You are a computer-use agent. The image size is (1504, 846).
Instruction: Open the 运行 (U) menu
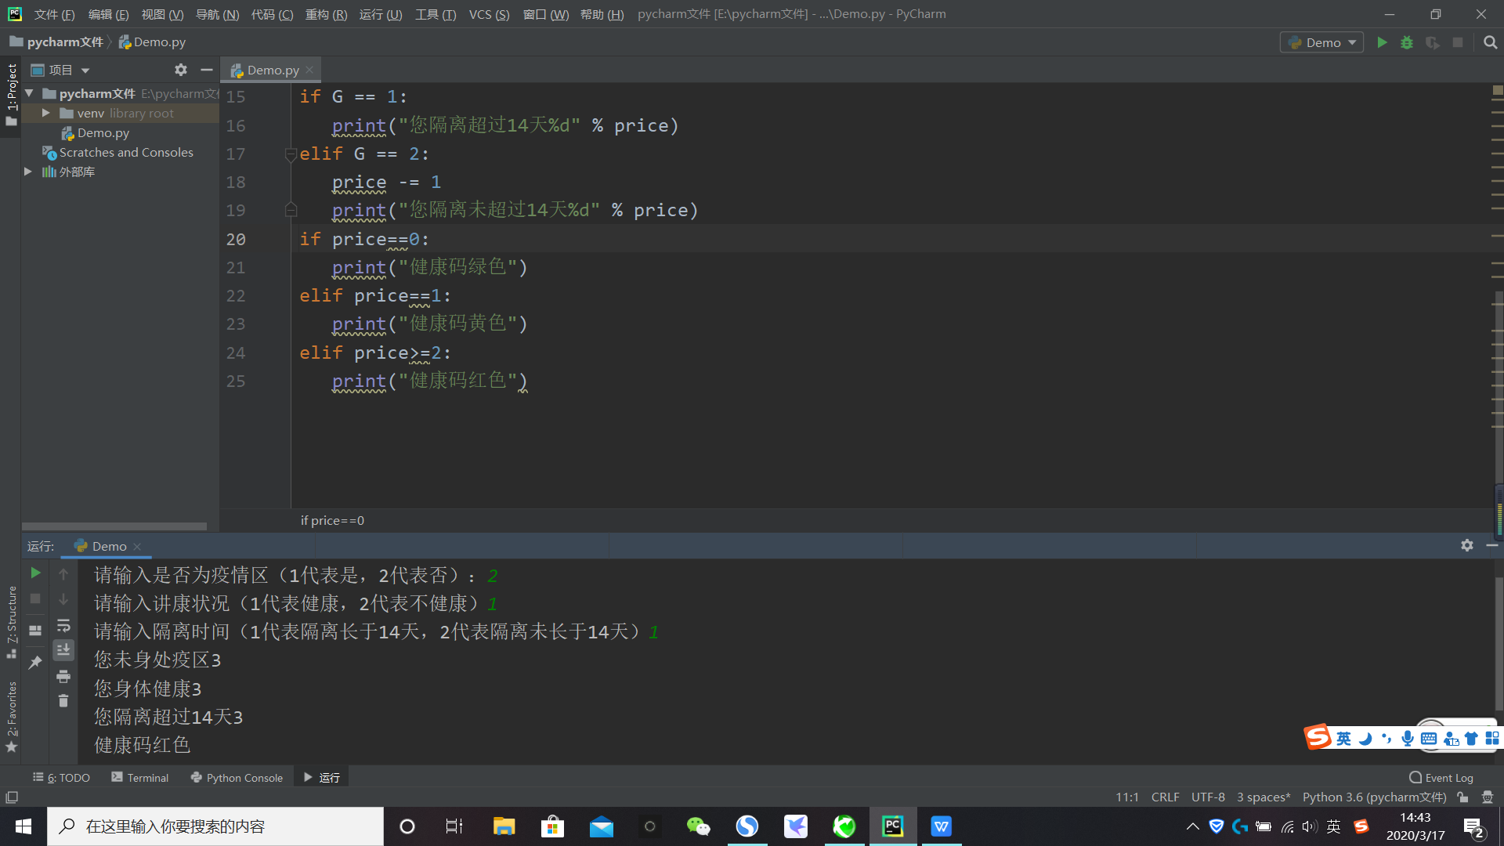click(x=380, y=14)
